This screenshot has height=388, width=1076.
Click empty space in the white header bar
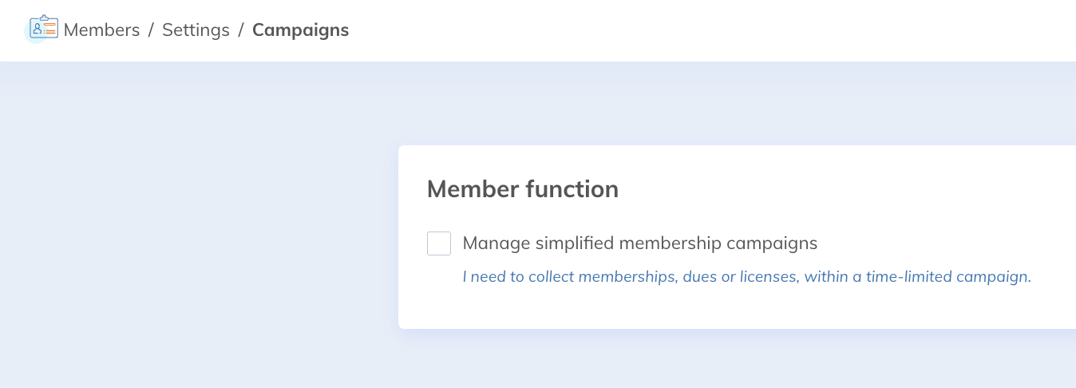pos(678,30)
